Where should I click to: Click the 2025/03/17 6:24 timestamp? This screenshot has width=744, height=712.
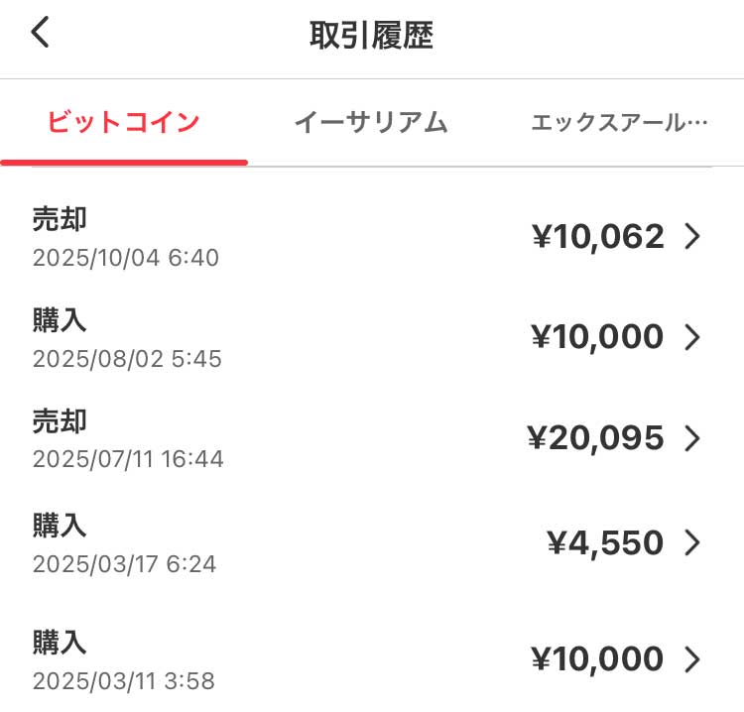click(x=124, y=564)
